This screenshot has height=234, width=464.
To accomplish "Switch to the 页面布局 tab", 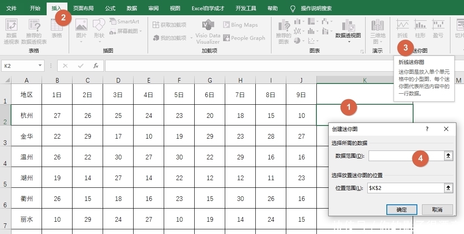I will (x=84, y=8).
